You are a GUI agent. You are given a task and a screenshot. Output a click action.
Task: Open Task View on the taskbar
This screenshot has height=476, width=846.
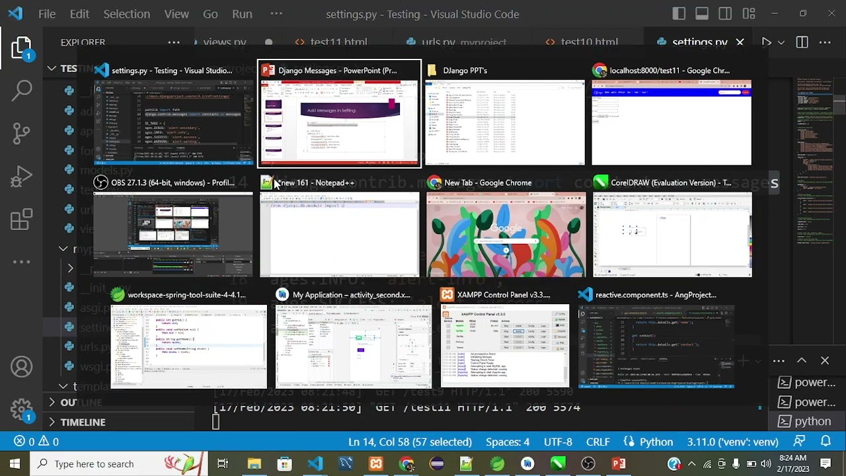(x=223, y=463)
